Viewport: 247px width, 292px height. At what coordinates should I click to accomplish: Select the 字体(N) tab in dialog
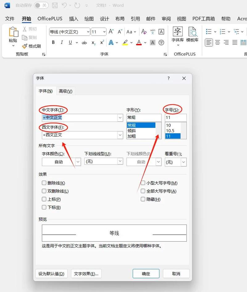tap(45, 91)
